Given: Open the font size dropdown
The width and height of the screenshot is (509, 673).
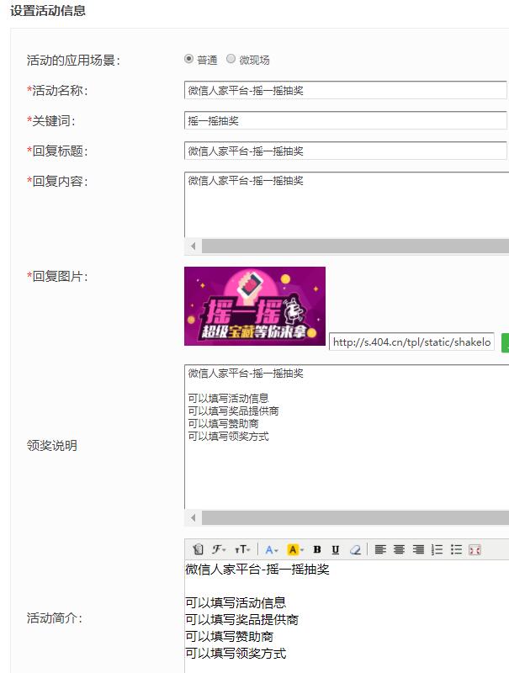Looking at the screenshot, I should tap(242, 549).
